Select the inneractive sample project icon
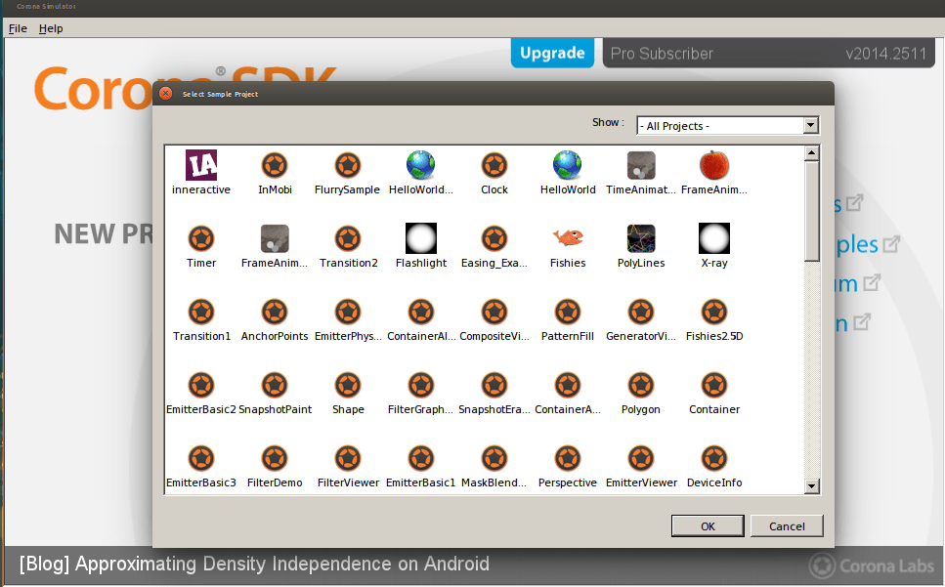Viewport: 945px width, 587px height. (x=201, y=165)
